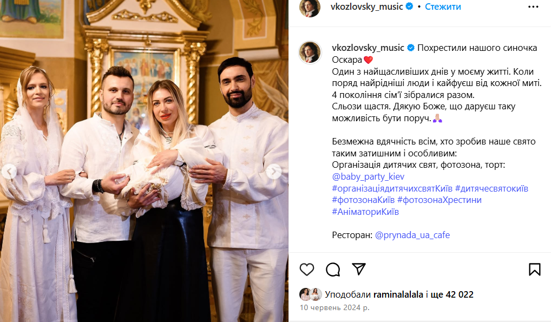The height and width of the screenshot is (322, 551).
Task: Like the post with the heart icon
Action: (x=306, y=270)
